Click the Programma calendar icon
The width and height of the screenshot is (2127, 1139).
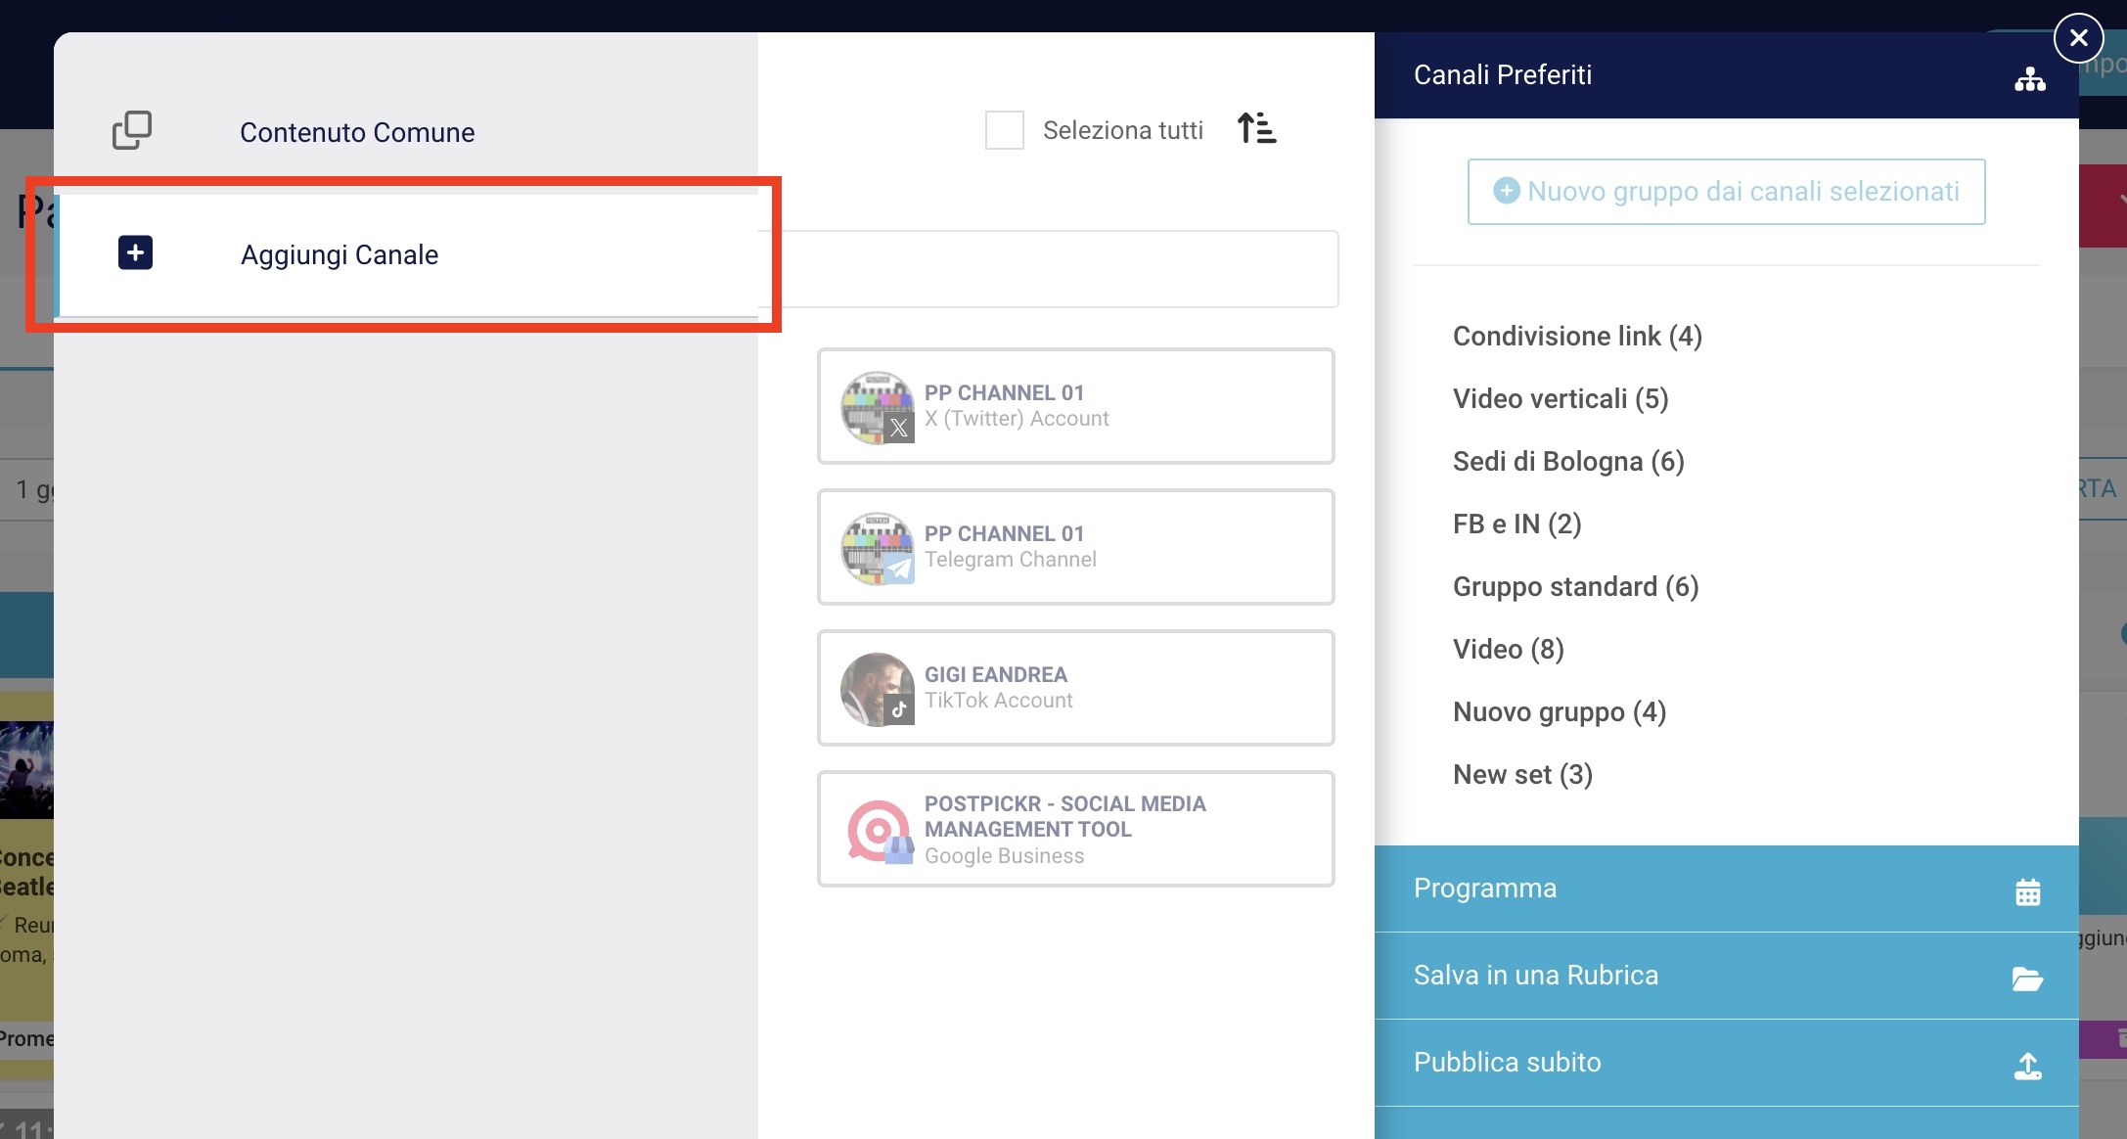click(2027, 891)
